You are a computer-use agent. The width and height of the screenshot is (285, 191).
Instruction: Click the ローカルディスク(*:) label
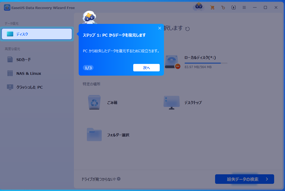tap(200, 58)
